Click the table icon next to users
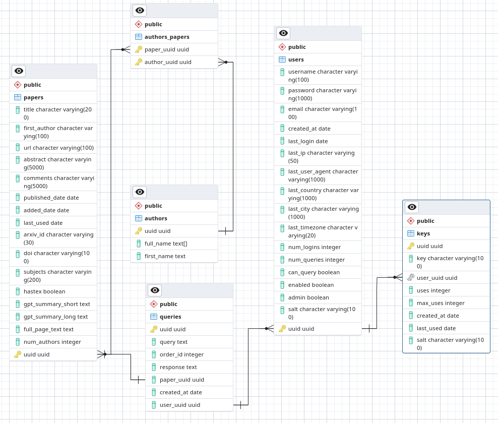 (x=282, y=59)
